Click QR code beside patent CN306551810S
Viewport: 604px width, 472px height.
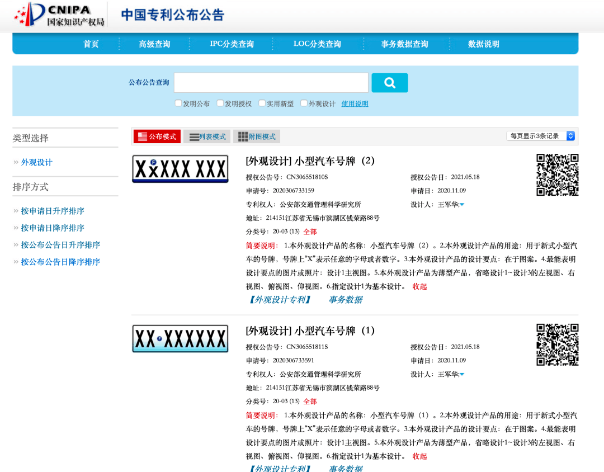557,175
